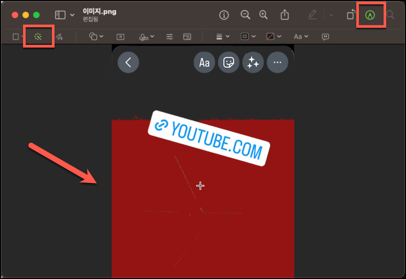Screen dimensions: 406x279
Task: Open the Adjust Size tool
Action: pyautogui.click(x=187, y=37)
